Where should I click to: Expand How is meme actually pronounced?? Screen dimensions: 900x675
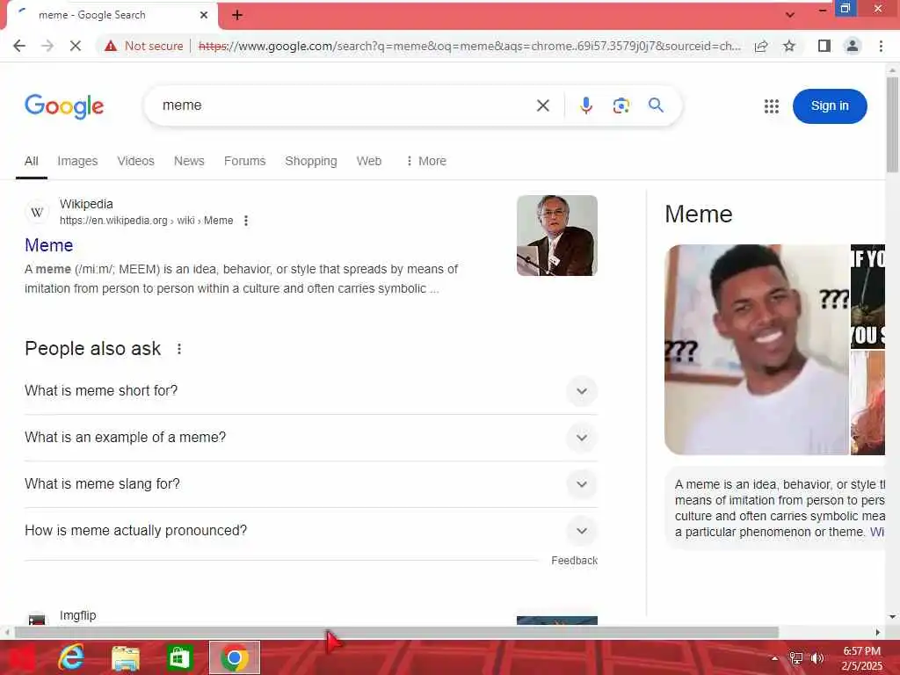310,530
